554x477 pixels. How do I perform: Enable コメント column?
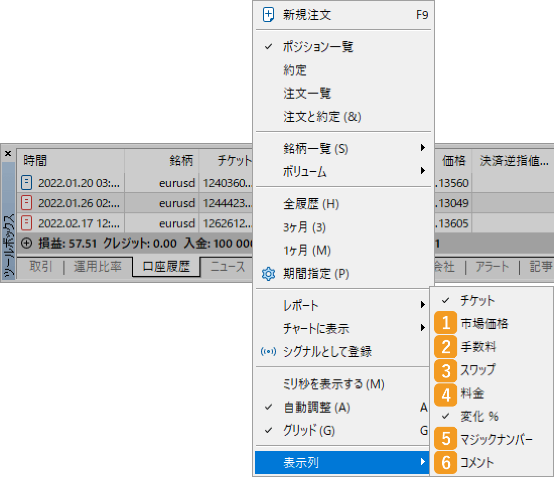pyautogui.click(x=492, y=462)
